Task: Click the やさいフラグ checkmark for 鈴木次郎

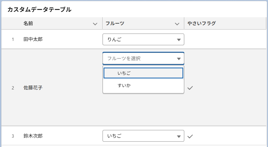Action: (x=190, y=136)
